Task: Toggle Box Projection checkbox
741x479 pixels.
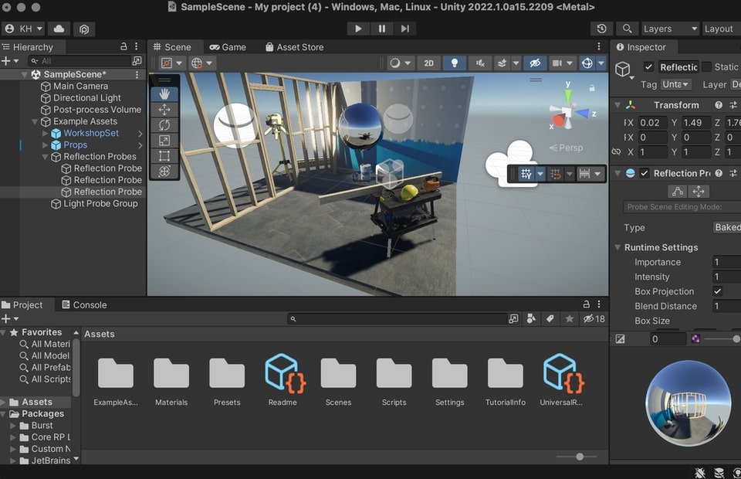Action: (x=718, y=291)
